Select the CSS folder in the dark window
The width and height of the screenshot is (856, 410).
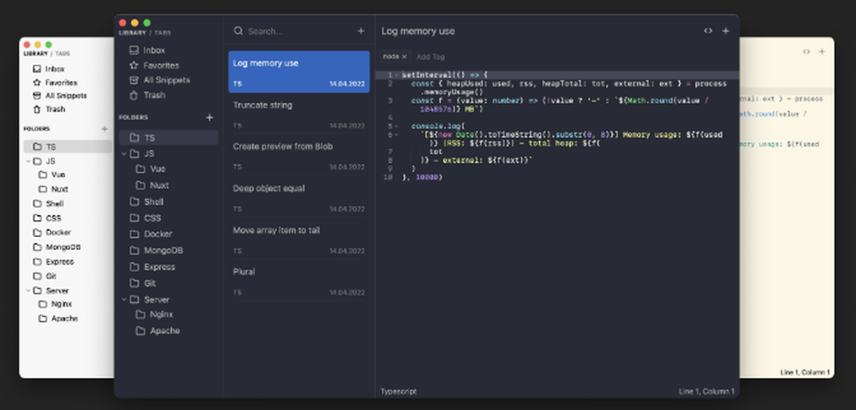146,218
